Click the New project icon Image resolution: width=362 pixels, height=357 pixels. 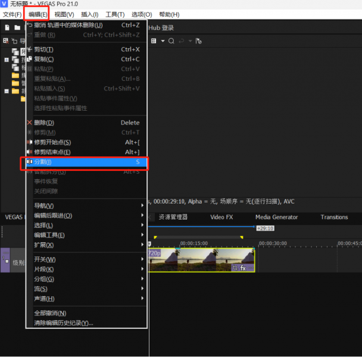coord(7,28)
